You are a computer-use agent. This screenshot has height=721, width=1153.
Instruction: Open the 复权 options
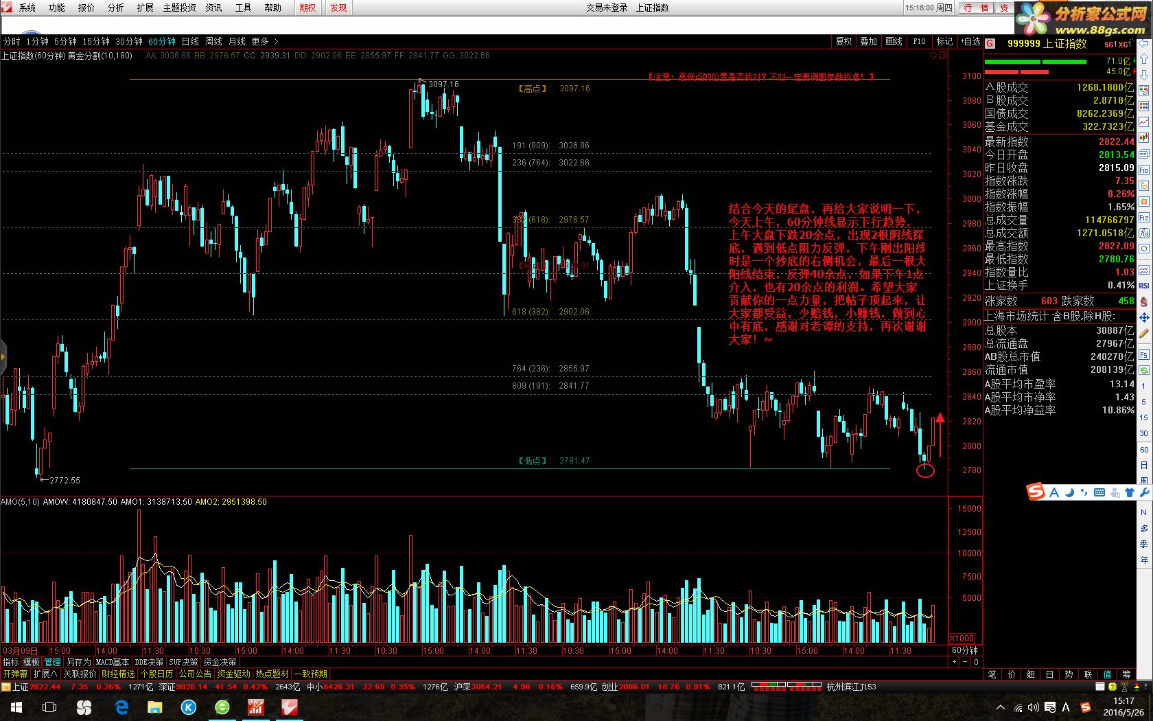click(x=843, y=42)
